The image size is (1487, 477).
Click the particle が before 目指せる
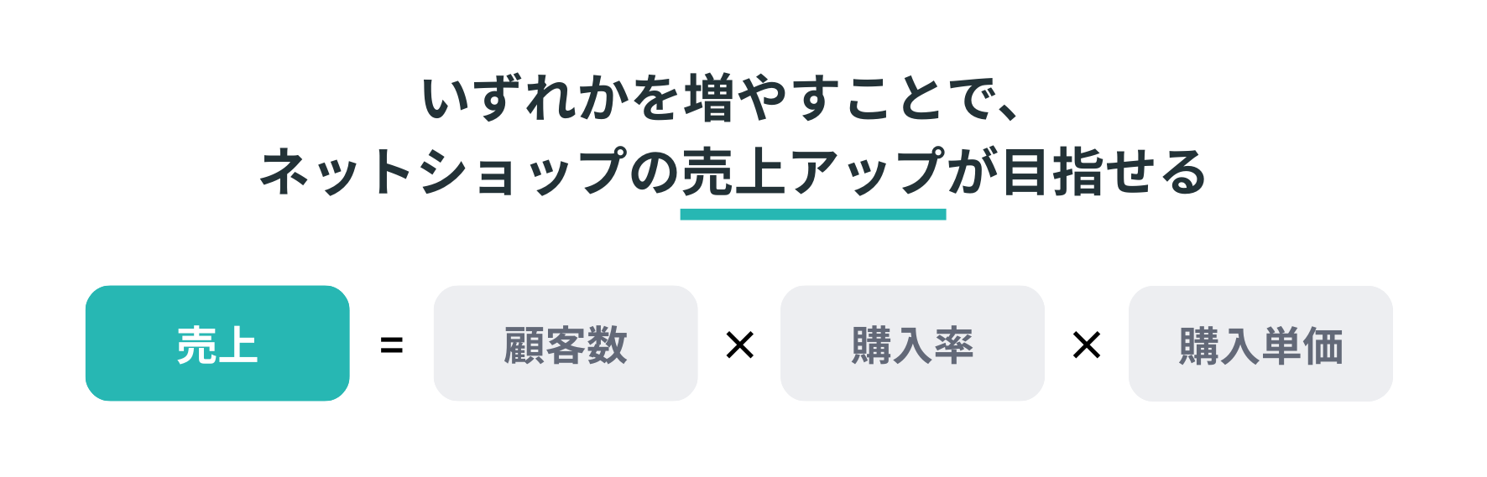pyautogui.click(x=973, y=172)
